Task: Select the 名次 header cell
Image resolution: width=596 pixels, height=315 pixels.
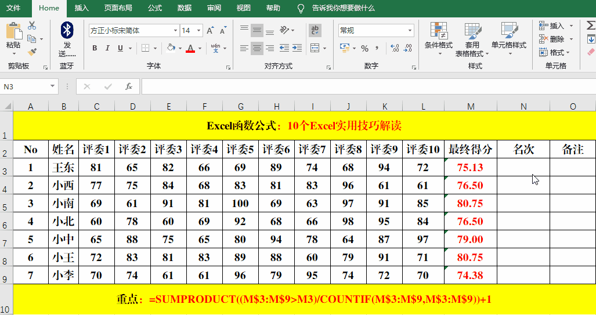Action: [523, 149]
